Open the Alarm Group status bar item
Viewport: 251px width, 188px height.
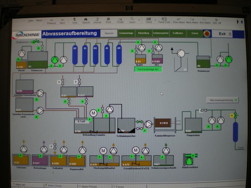coord(54,185)
